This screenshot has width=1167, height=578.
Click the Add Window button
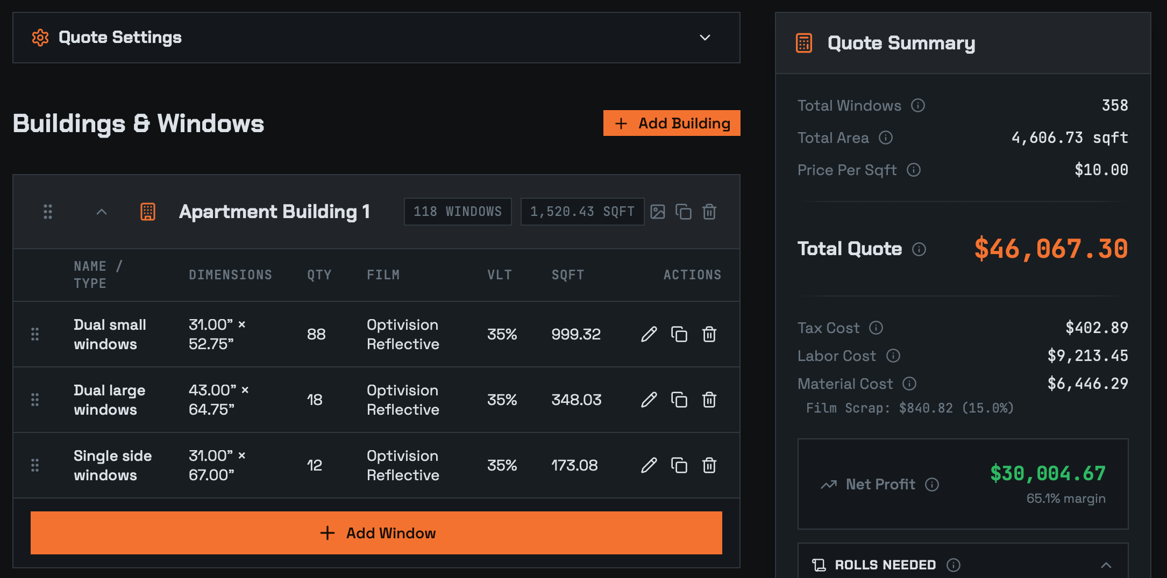tap(376, 533)
